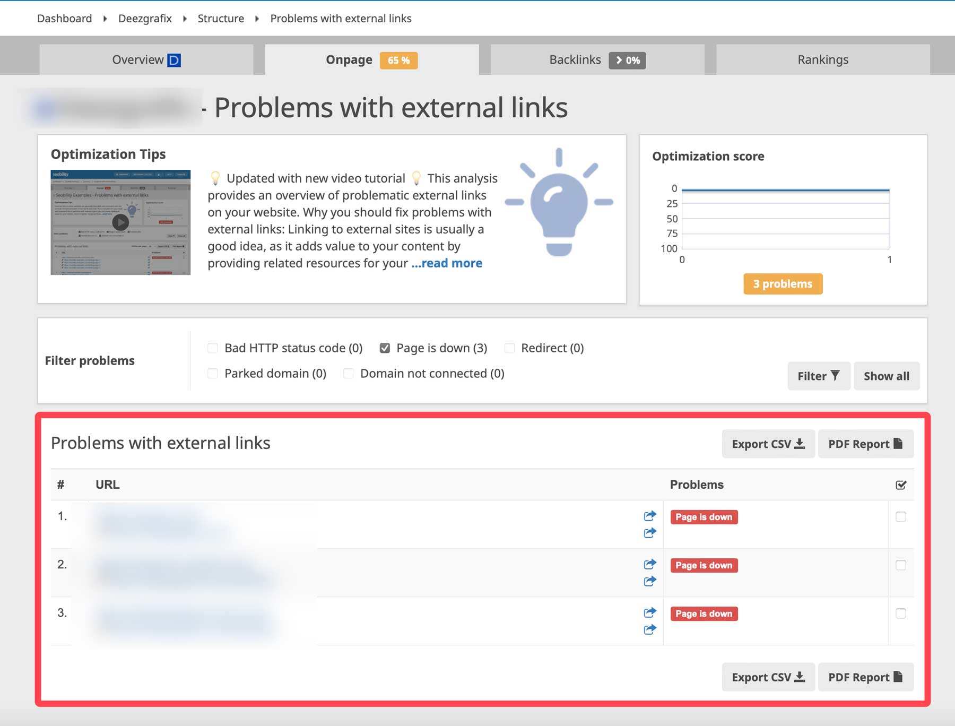Enable the "Redirect (0)" checkbox
Screen dimensions: 955x726
point(509,348)
